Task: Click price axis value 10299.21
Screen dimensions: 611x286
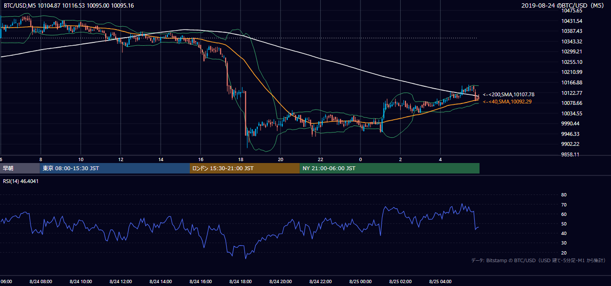Action: point(572,51)
